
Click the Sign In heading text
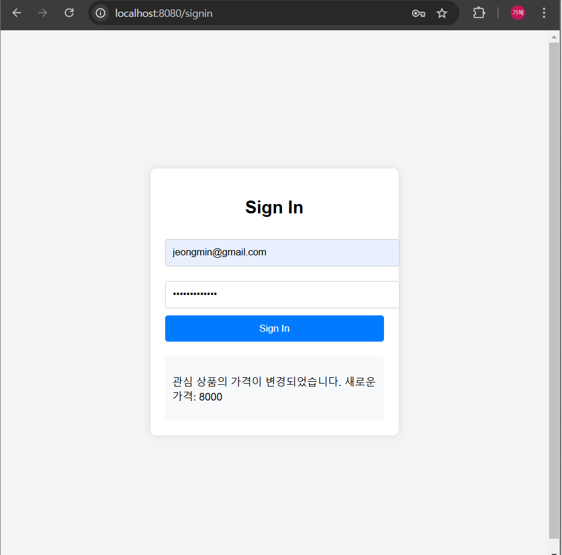(274, 208)
